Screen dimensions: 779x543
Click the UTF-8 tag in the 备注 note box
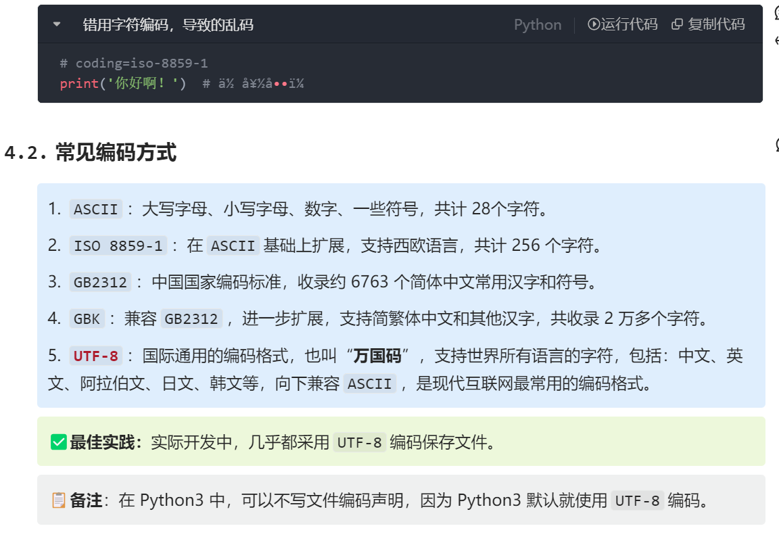[638, 500]
